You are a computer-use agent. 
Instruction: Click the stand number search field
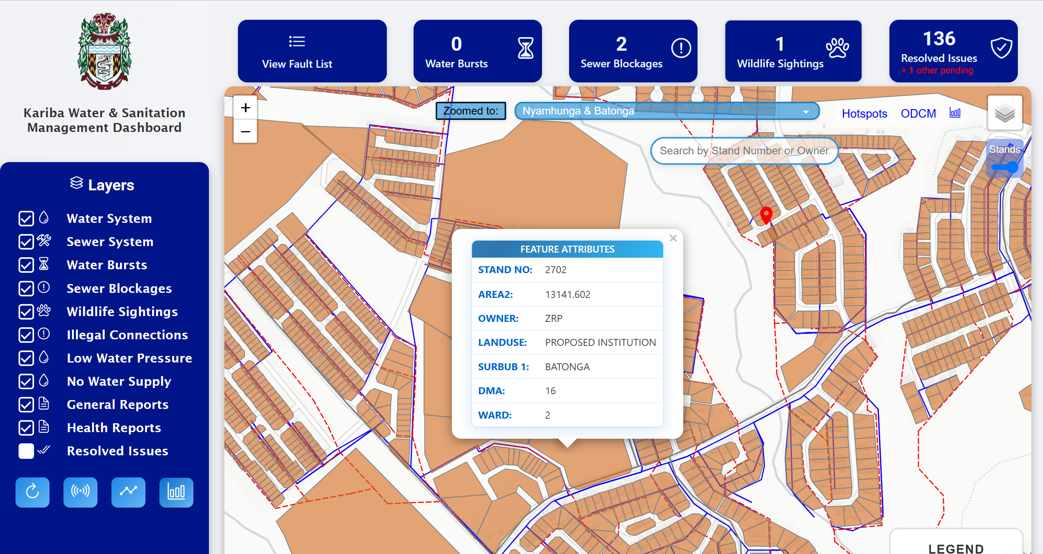coord(744,150)
